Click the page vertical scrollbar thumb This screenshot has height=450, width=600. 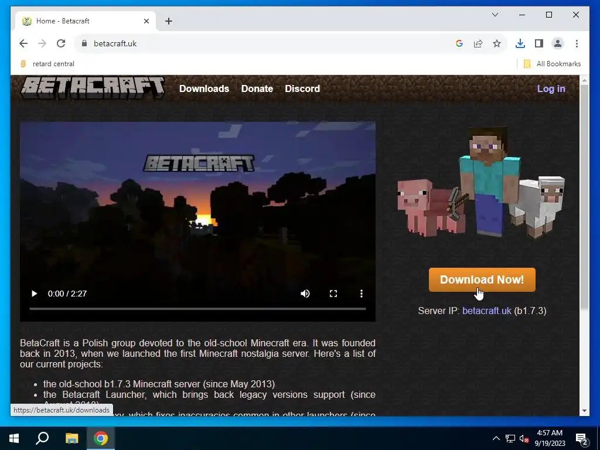[584, 197]
